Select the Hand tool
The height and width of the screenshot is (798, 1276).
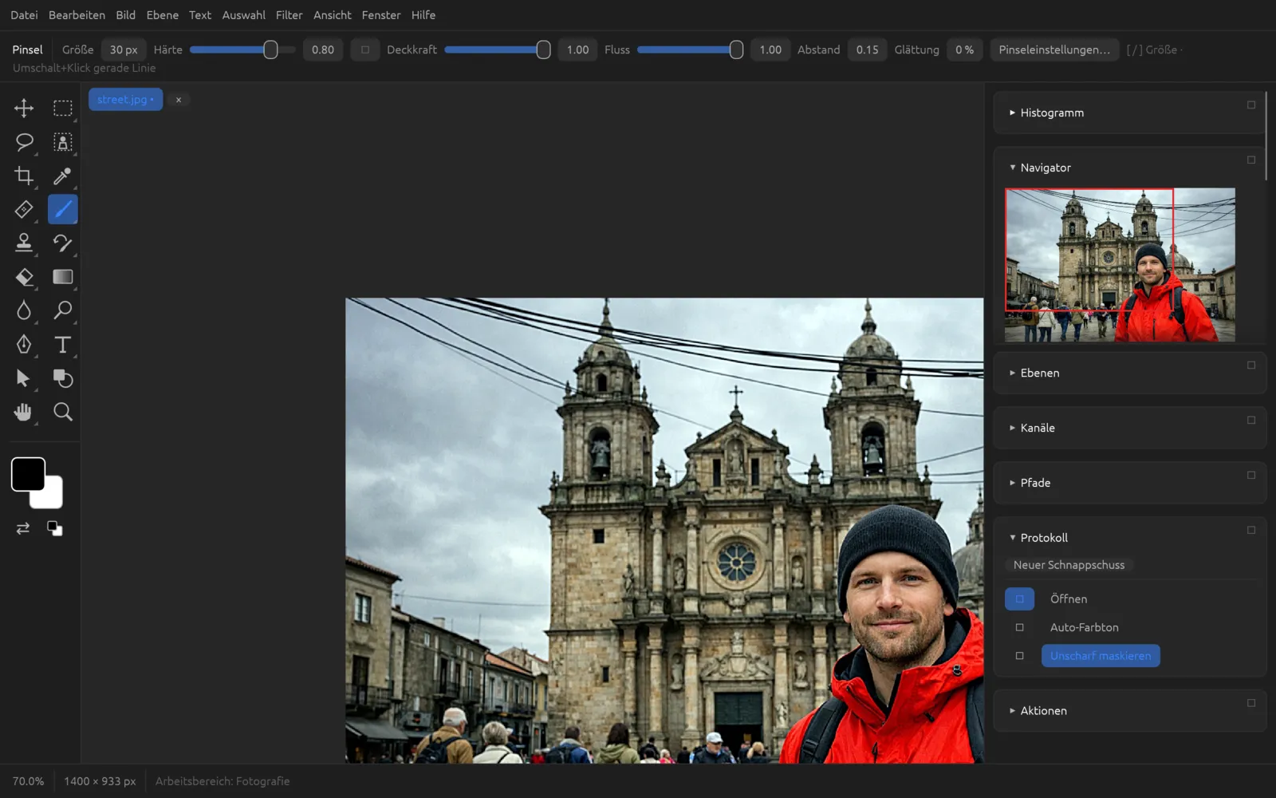pos(24,412)
